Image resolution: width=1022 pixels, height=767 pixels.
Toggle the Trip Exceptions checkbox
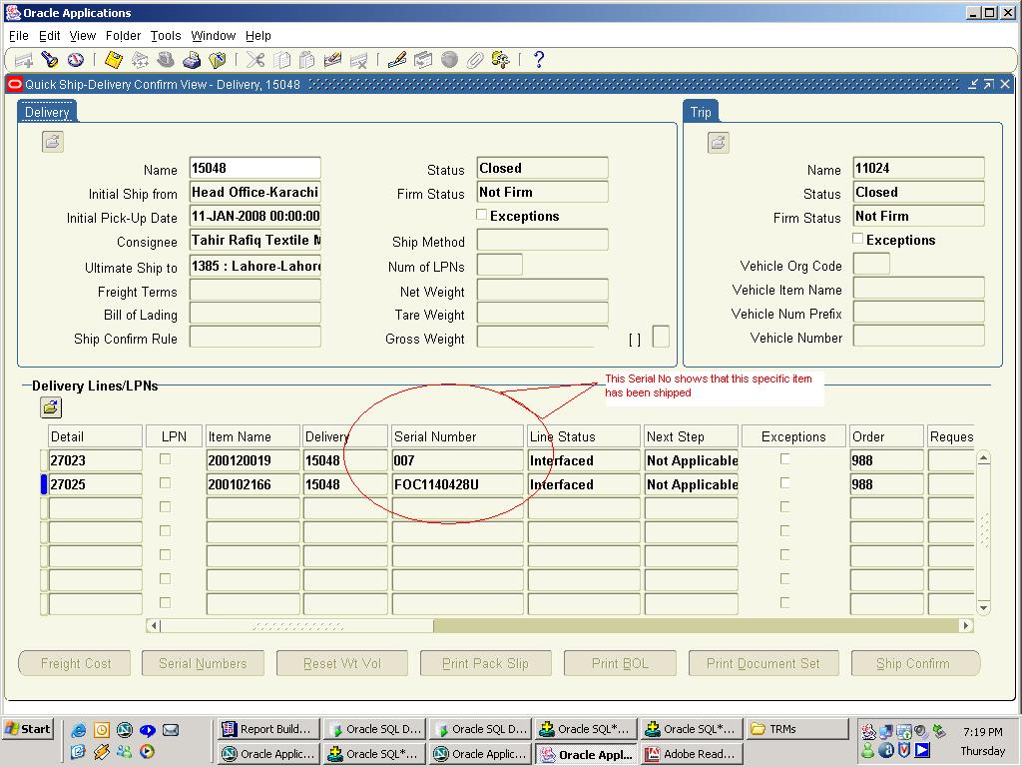[857, 239]
